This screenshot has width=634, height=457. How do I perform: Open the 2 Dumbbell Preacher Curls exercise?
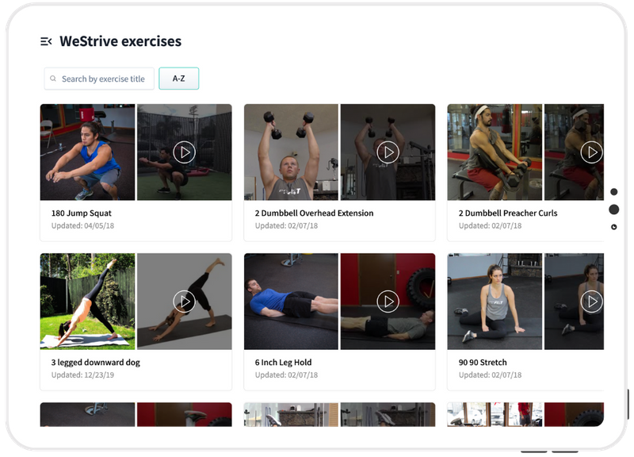pos(507,212)
